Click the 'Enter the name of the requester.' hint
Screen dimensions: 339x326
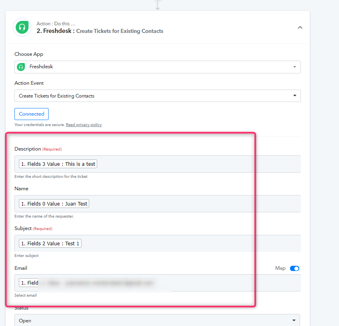(x=44, y=216)
